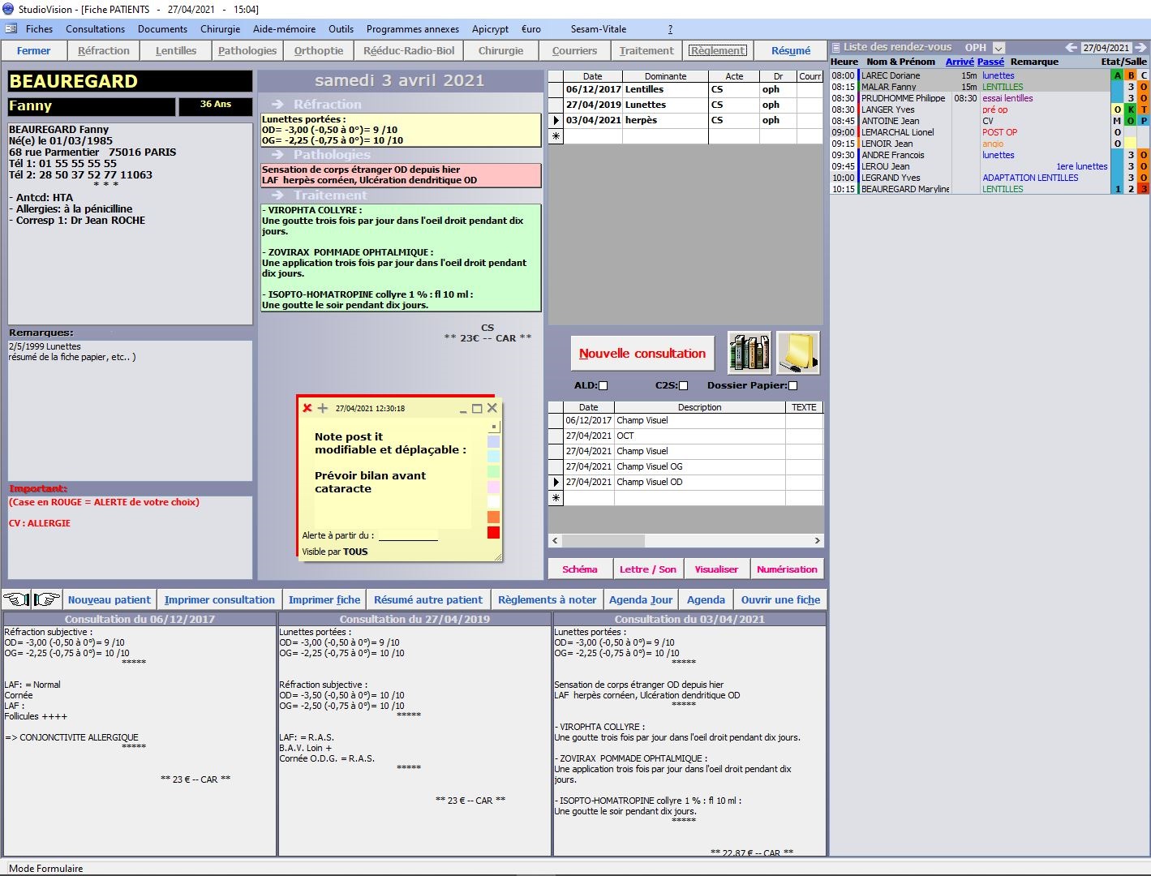Delete post-it note with red X icon

pos(307,408)
